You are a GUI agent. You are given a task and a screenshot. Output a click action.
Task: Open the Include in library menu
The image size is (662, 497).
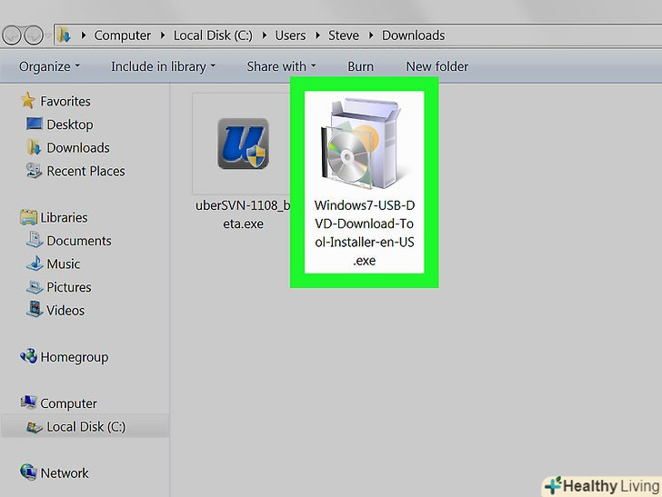point(163,66)
